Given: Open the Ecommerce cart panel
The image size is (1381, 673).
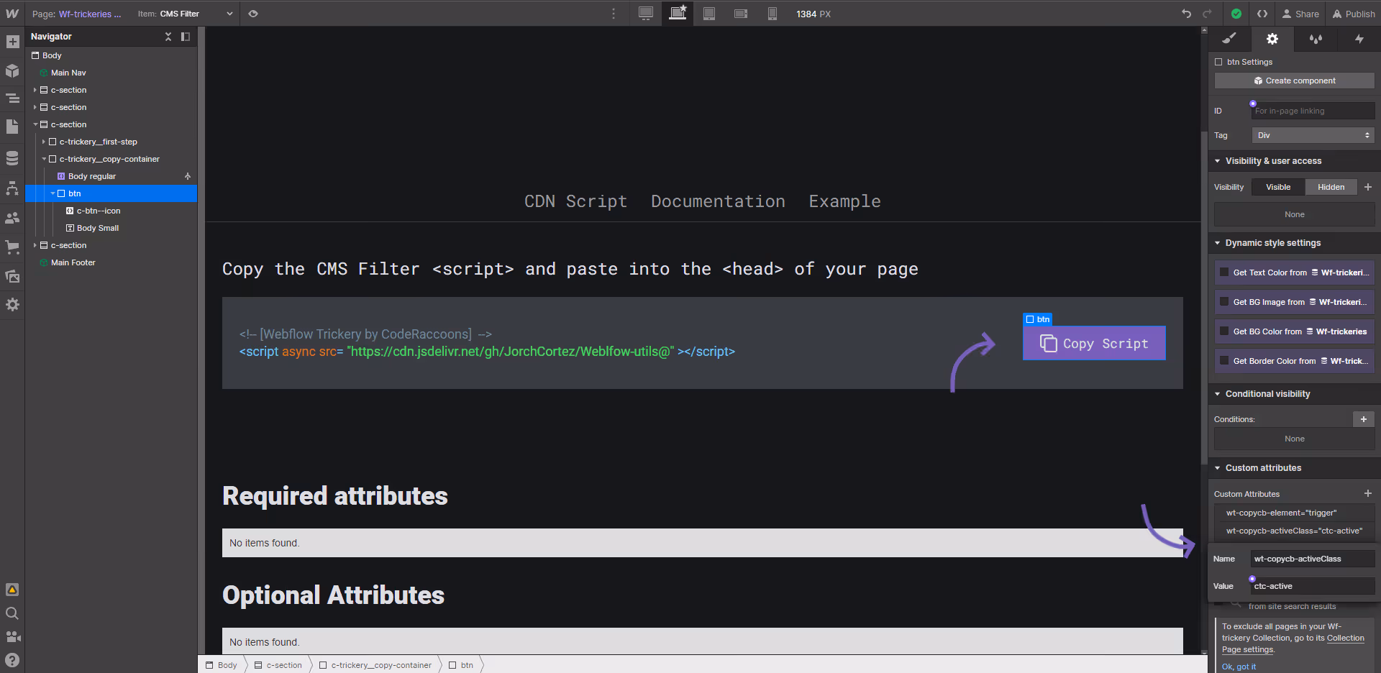Looking at the screenshot, I should coord(12,247).
